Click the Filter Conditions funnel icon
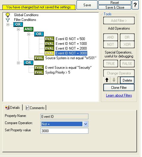The height and width of the screenshot is (157, 142). pyautogui.click(x=8, y=20)
